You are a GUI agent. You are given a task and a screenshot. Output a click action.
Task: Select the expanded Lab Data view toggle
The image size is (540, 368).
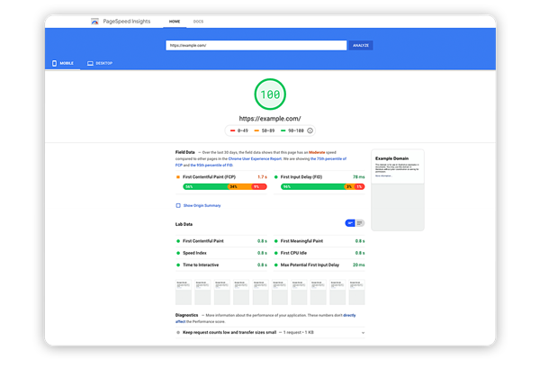pyautogui.click(x=360, y=223)
